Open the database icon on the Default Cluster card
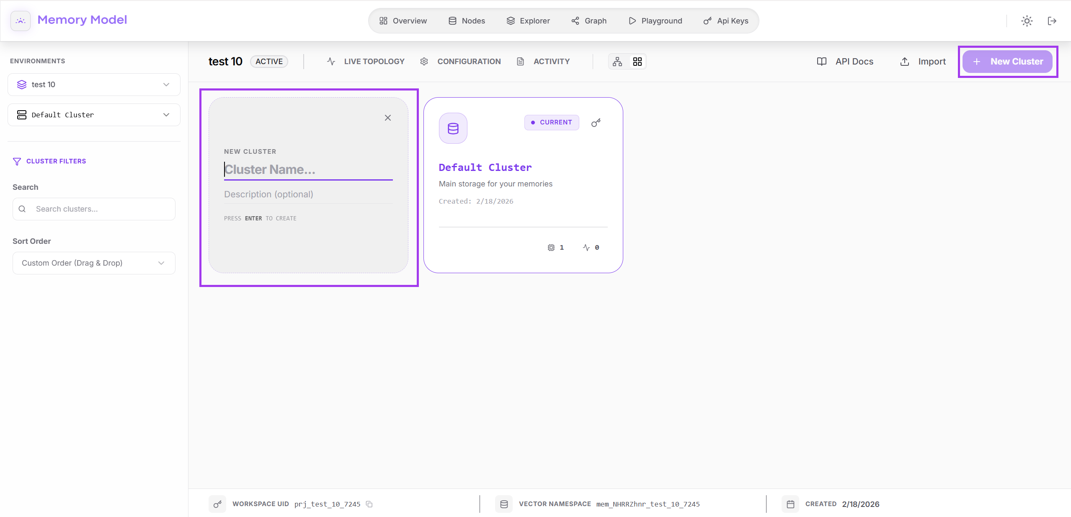 [452, 128]
